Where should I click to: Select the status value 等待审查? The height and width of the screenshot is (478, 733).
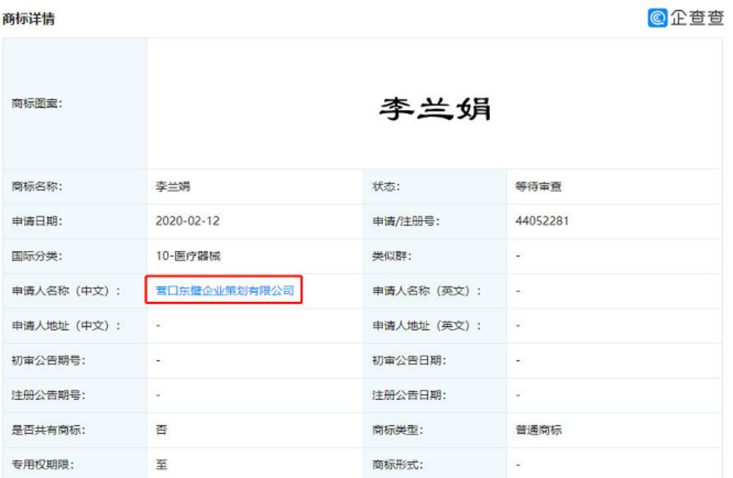(538, 187)
